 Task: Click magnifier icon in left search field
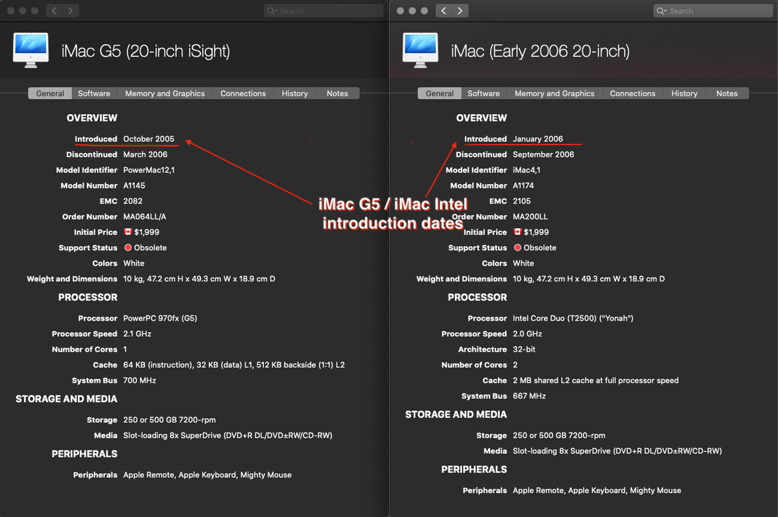point(272,11)
